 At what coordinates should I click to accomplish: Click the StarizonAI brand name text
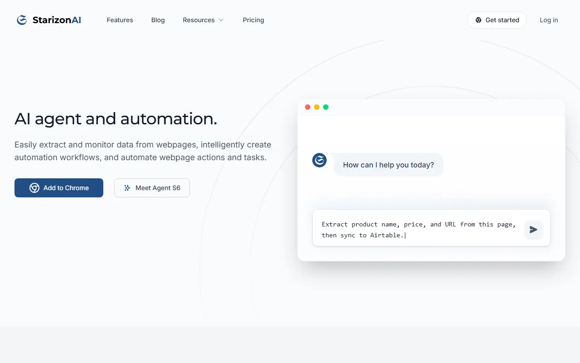(57, 20)
